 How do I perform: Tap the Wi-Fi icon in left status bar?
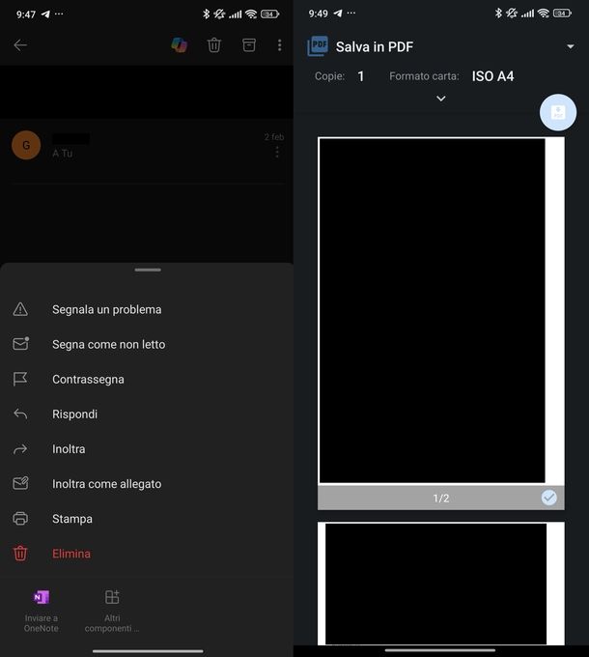point(251,14)
